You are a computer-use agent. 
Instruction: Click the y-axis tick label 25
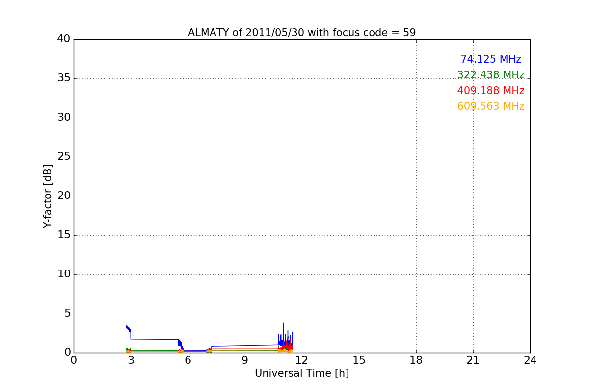(63, 157)
